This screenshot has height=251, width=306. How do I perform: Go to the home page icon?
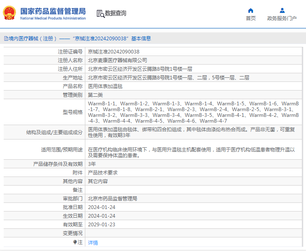251,10
